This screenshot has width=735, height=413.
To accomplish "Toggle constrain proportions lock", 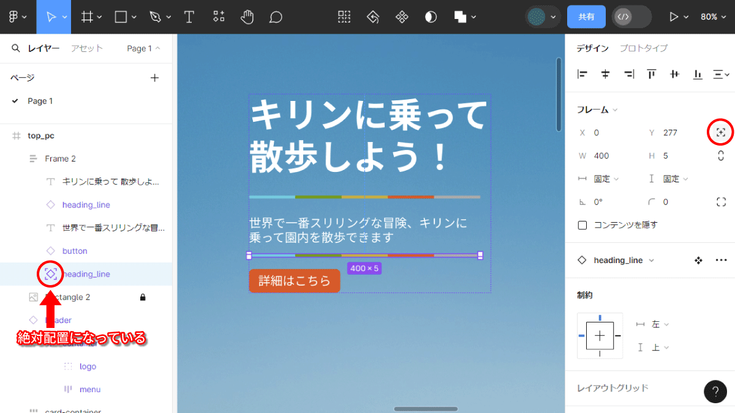I will pyautogui.click(x=721, y=155).
